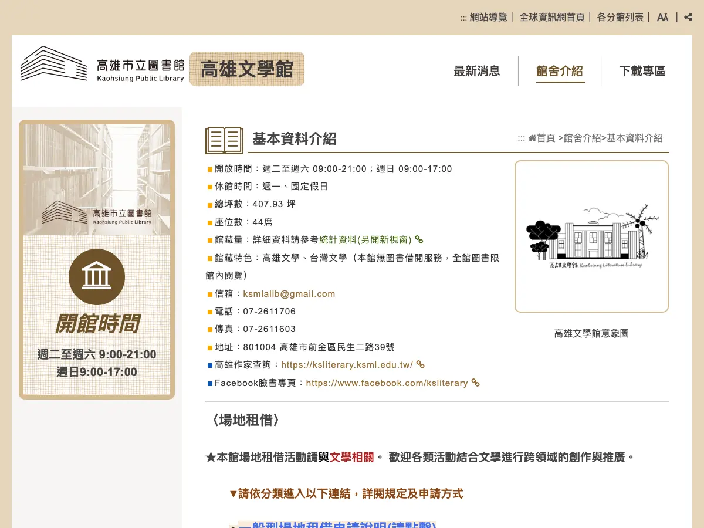704x528 pixels.
Task: Click 首頁 in breadcrumb
Action: coord(546,138)
